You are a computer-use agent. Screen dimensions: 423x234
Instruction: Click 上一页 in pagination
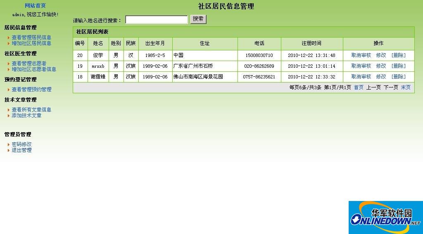(373, 87)
